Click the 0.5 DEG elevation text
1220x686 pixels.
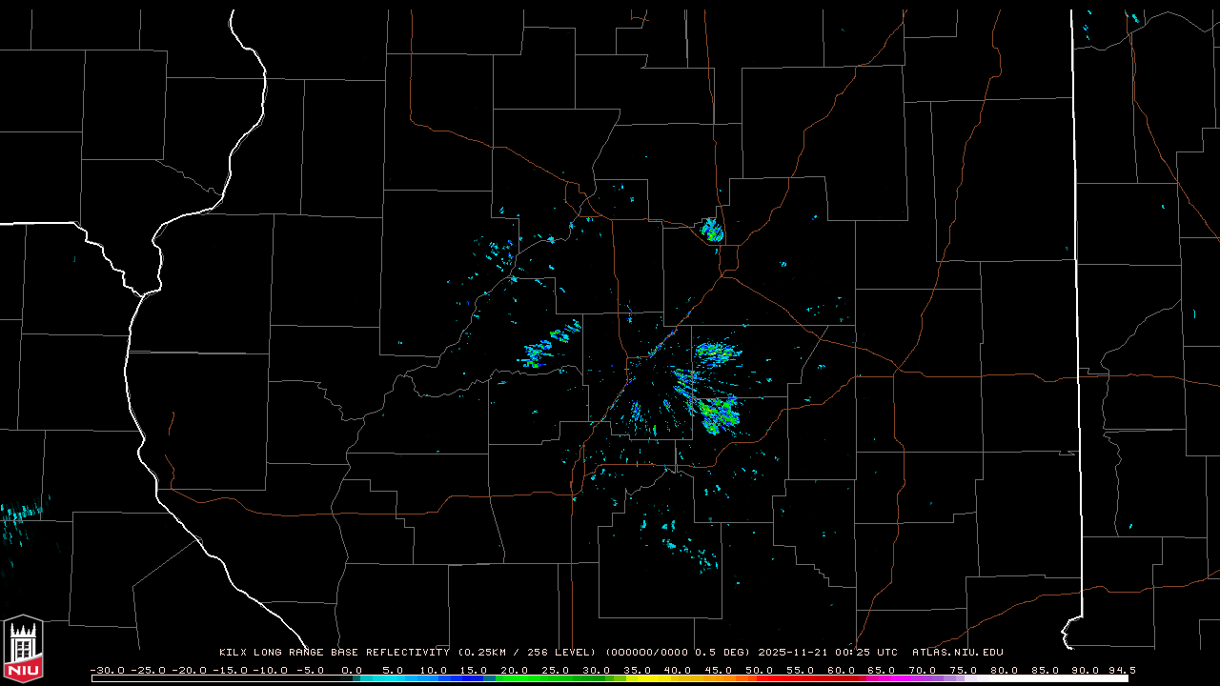click(x=722, y=653)
